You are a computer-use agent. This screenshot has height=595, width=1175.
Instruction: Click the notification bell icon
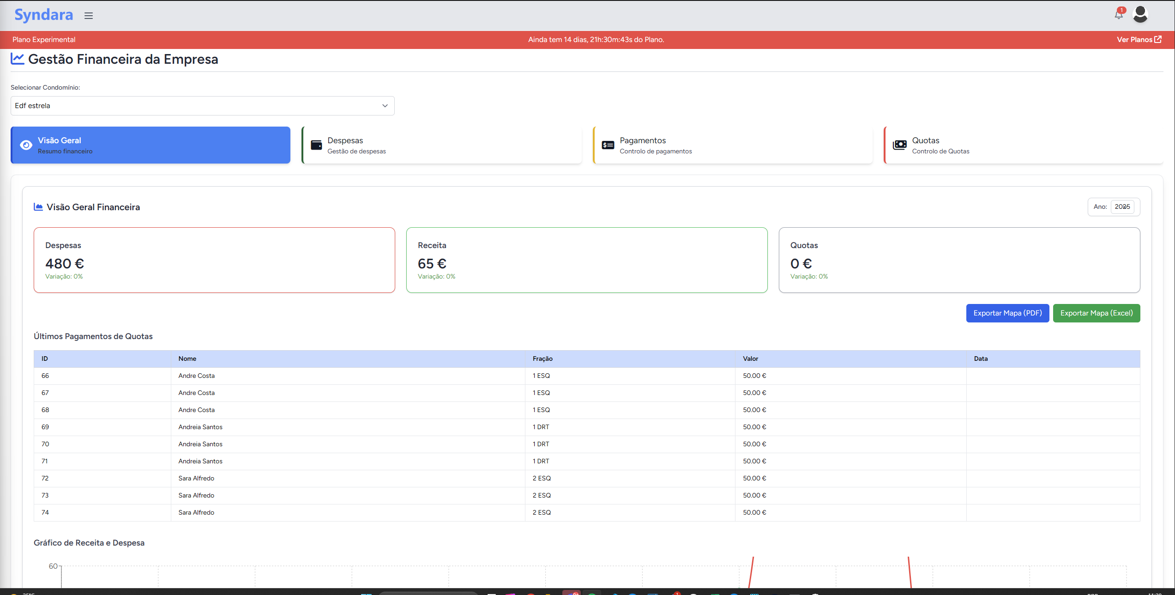(1118, 14)
